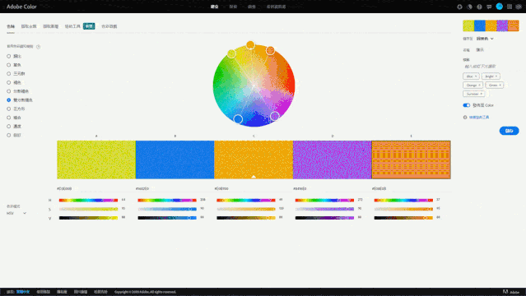Click the Orange tag chip
The width and height of the screenshot is (526, 296).
(x=473, y=86)
